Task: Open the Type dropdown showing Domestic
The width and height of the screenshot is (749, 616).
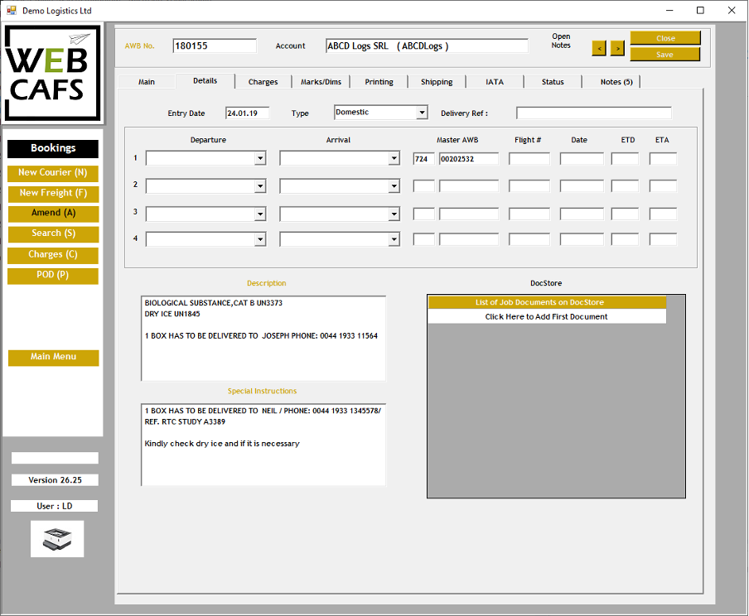Action: point(422,113)
